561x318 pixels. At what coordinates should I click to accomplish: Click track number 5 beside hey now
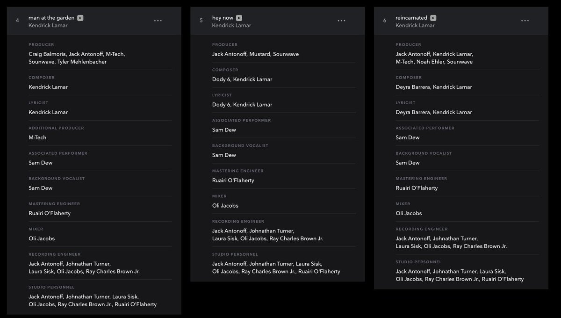201,21
